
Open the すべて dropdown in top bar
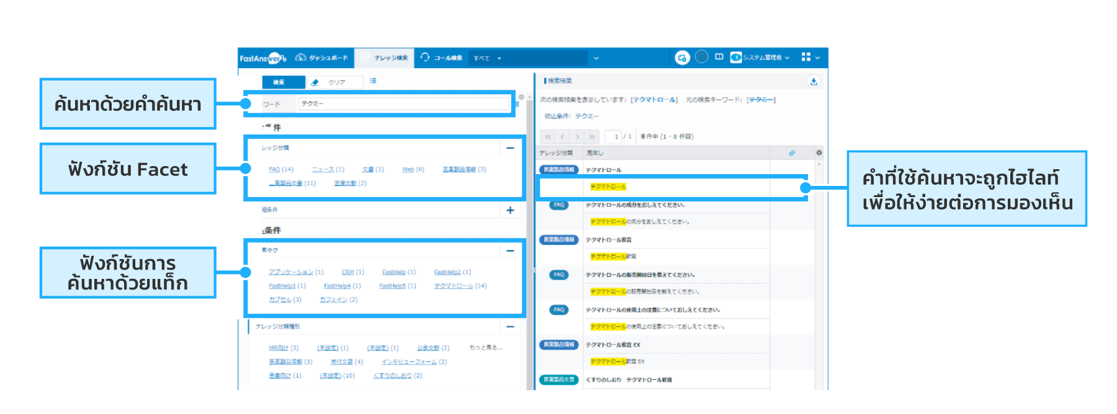[x=487, y=58]
